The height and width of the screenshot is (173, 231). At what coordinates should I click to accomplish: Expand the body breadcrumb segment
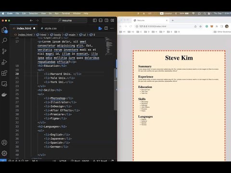coord(56,35)
